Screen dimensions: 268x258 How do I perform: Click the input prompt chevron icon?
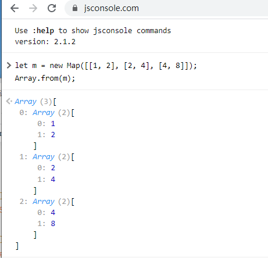pos(9,66)
